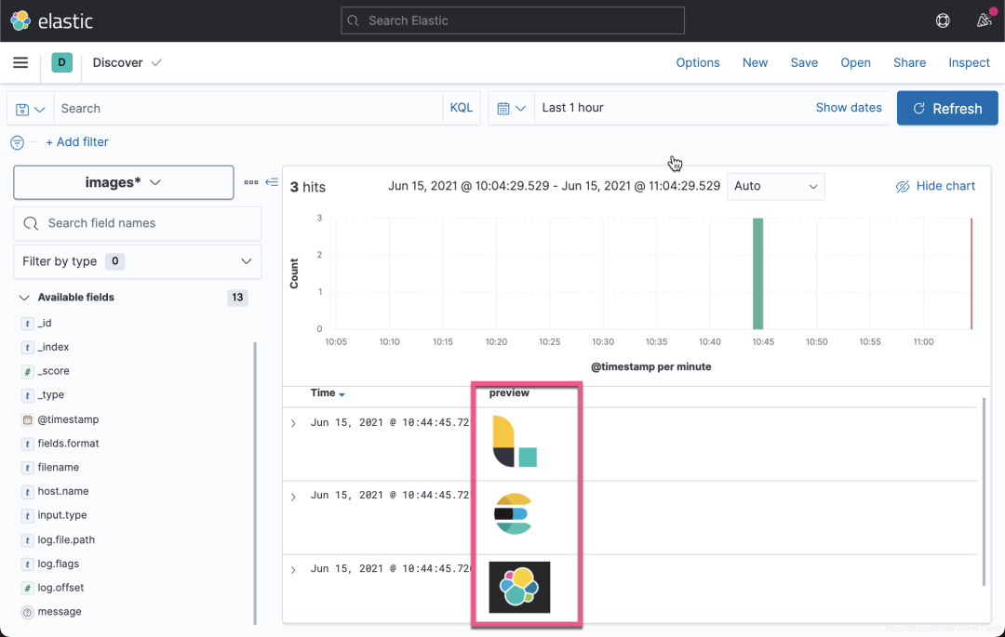Click the Discover breadcrumb checkmark

click(x=156, y=62)
